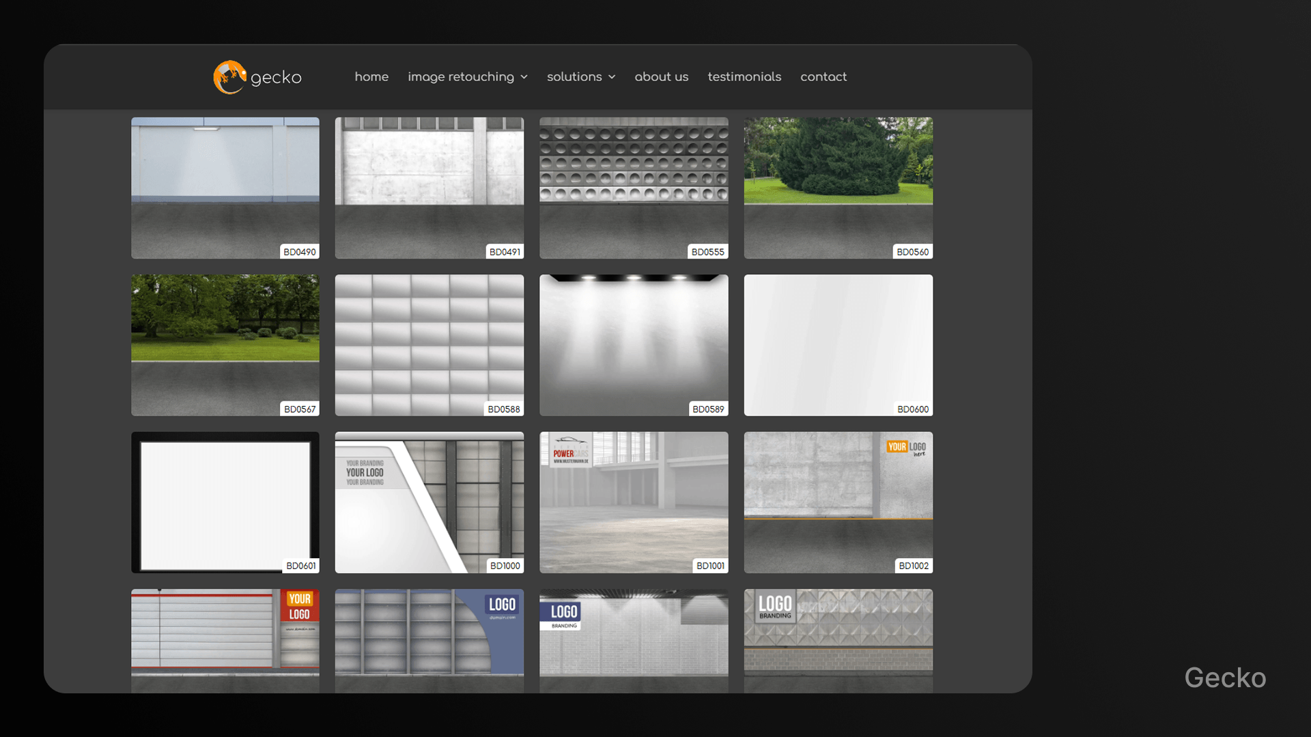
Task: Open the contact link
Action: pyautogui.click(x=823, y=77)
